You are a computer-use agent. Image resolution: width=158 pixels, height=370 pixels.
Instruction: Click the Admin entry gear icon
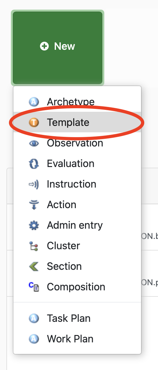tap(34, 225)
